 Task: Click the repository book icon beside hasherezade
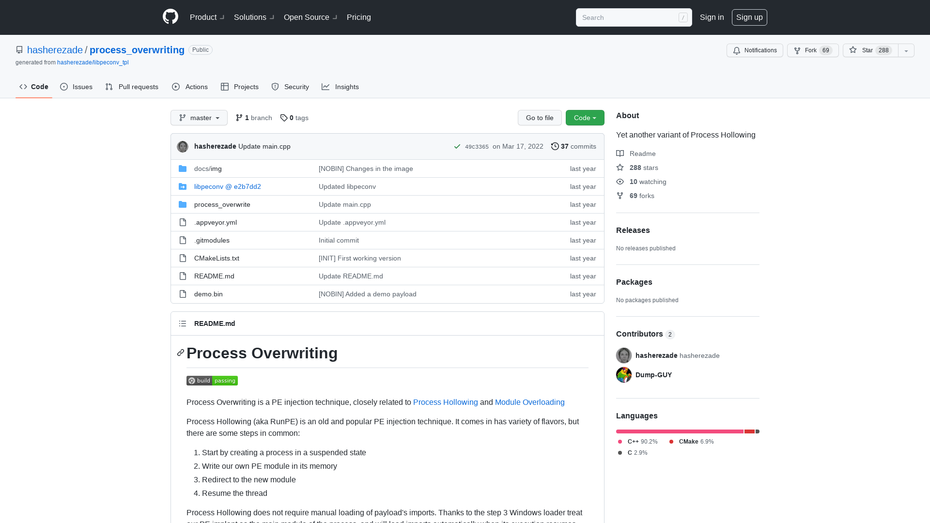click(x=19, y=50)
